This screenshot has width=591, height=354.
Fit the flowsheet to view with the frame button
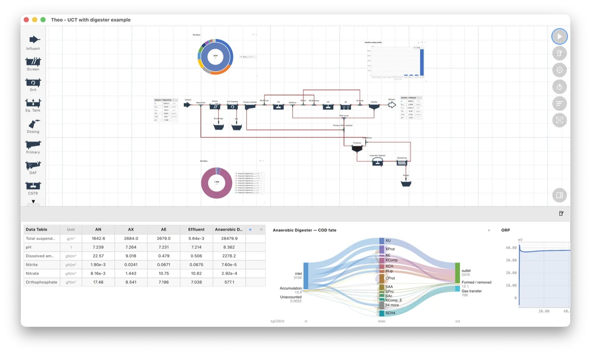560,120
